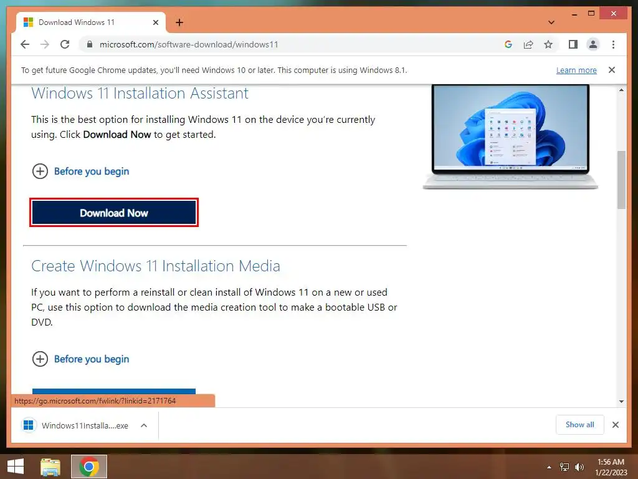This screenshot has width=638, height=479.
Task: Toggle the Chrome side panel
Action: [573, 44]
